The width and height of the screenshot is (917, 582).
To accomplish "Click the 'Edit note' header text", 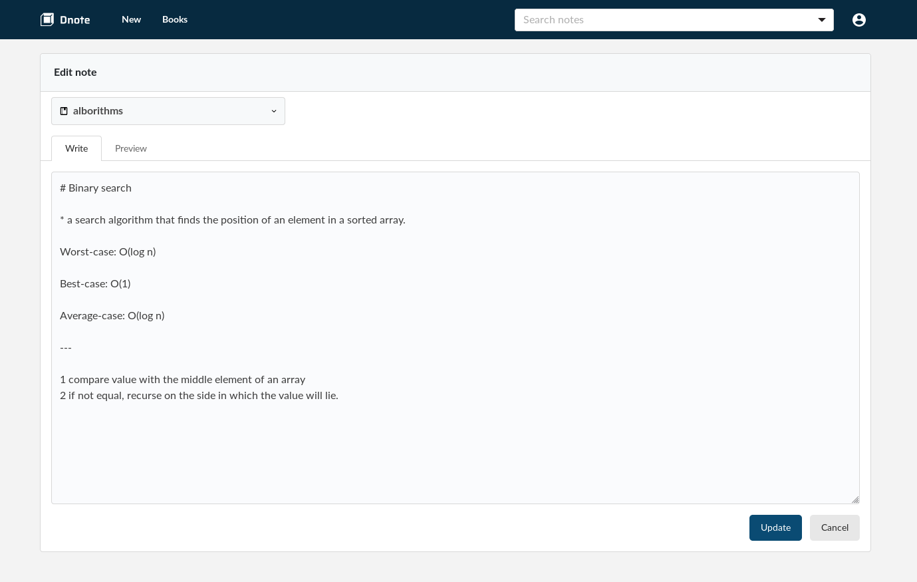I will click(75, 73).
